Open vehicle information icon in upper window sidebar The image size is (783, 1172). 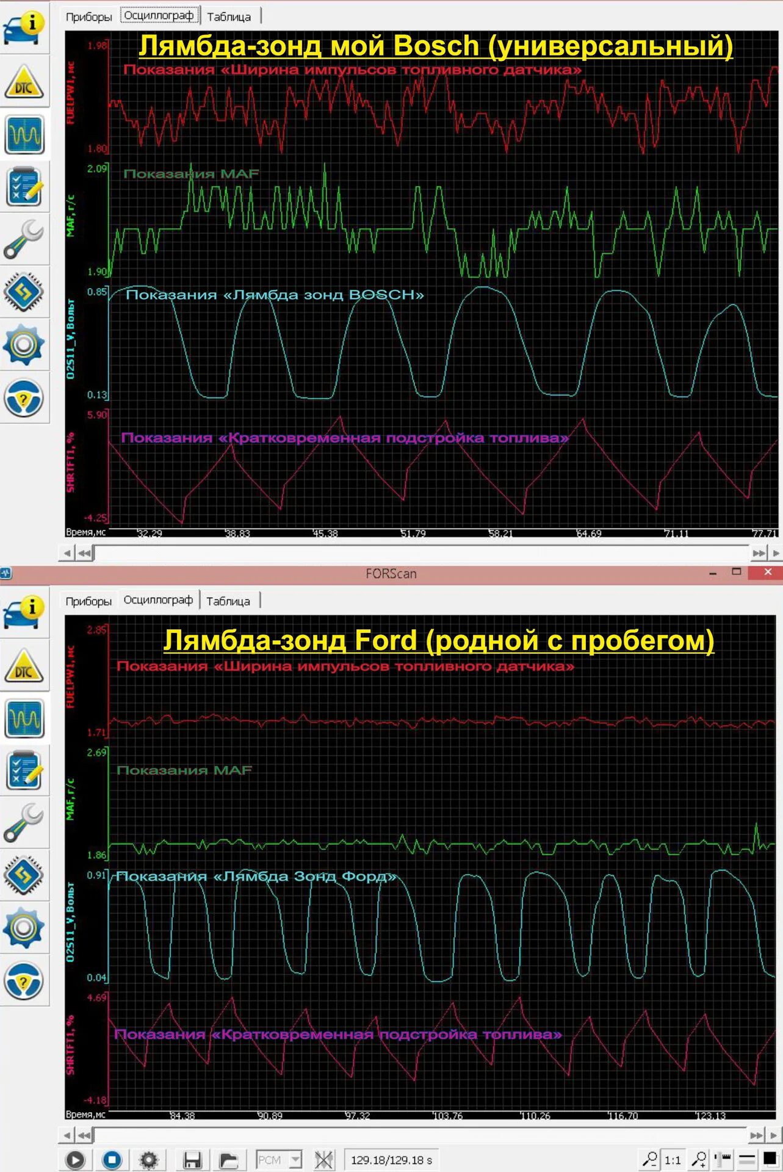24,29
